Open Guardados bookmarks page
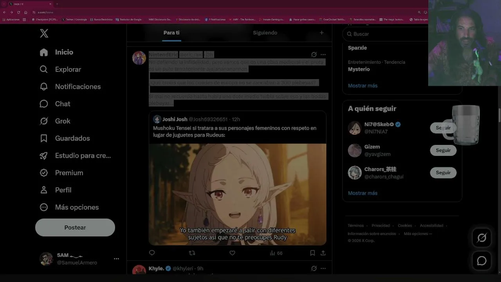The width and height of the screenshot is (501, 282). [x=65, y=138]
